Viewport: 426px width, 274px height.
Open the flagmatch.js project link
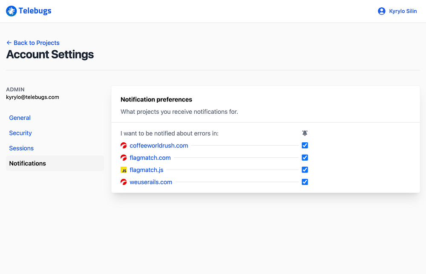[x=147, y=170]
